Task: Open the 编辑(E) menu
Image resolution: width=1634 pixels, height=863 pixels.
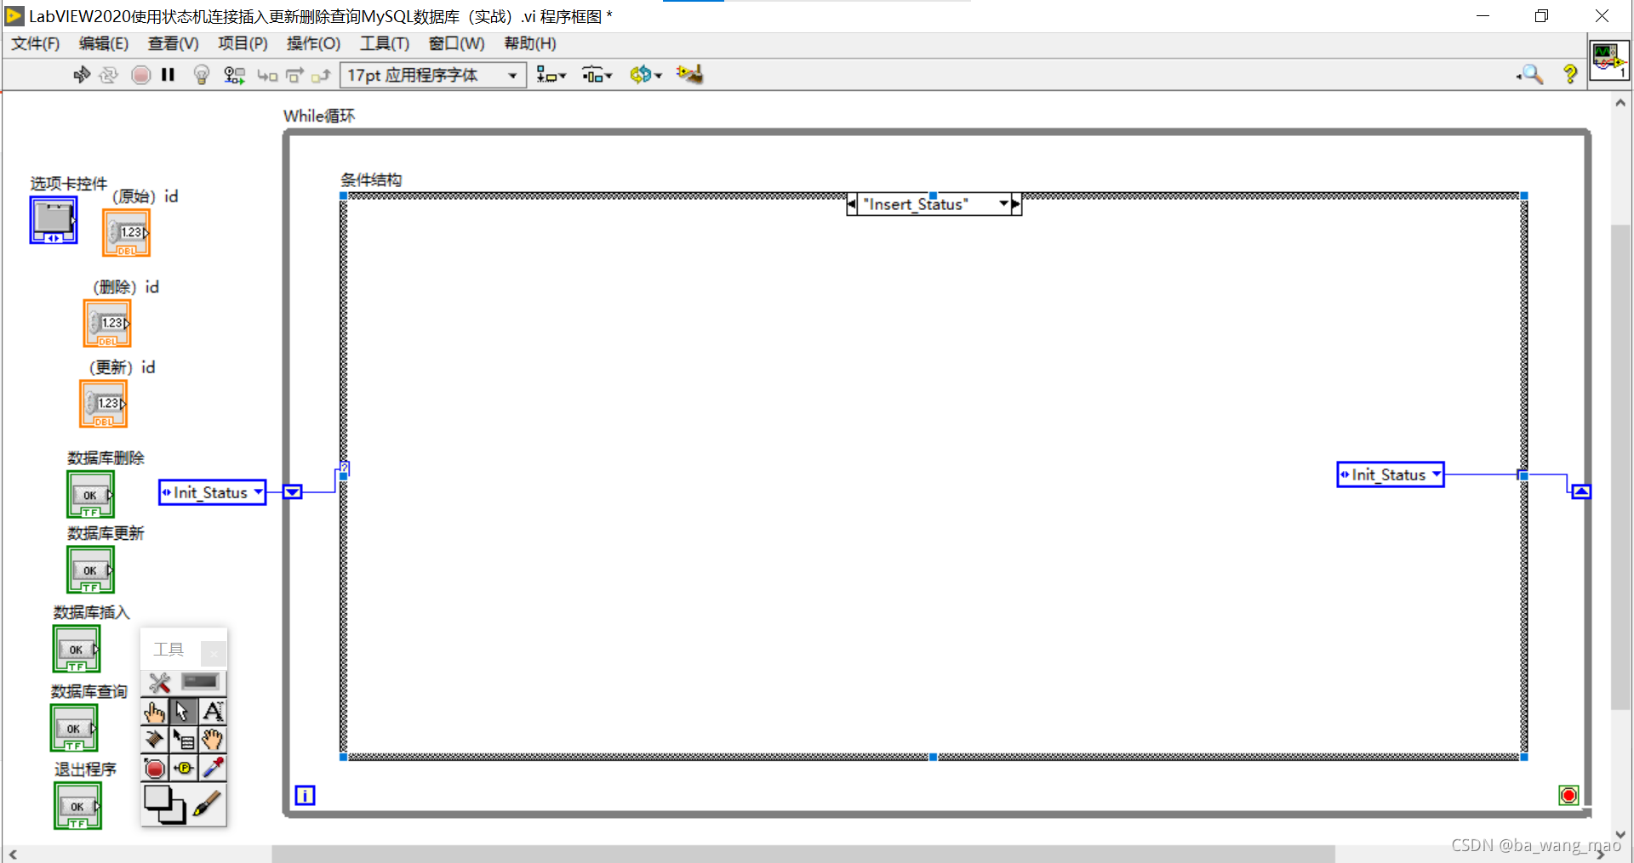Action: coord(104,43)
